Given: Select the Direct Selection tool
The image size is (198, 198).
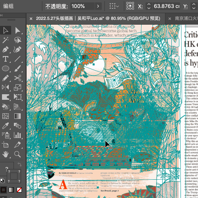Looking at the screenshot, I should pos(17,31).
